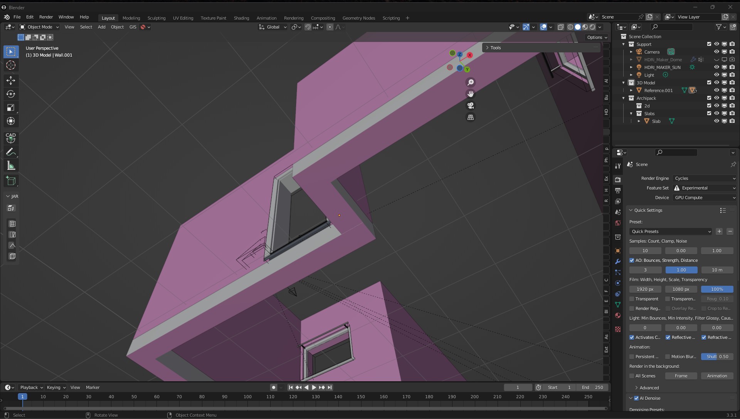Image resolution: width=740 pixels, height=419 pixels.
Task: Disable the AI Denoise checkbox
Action: [x=636, y=398]
